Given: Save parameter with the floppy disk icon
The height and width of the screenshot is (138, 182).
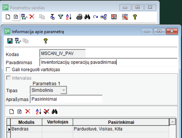Looking at the screenshot, I should pyautogui.click(x=10, y=41).
